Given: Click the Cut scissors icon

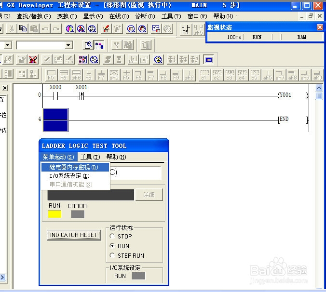Looking at the screenshot, I should (12, 28).
